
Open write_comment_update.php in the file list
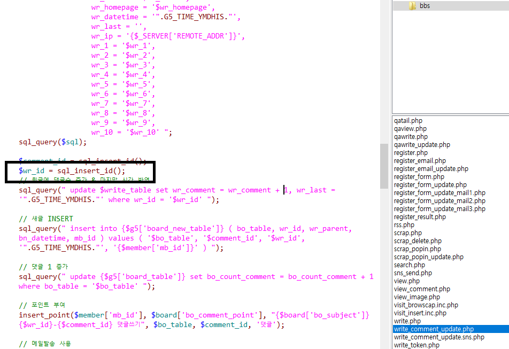click(x=434, y=329)
